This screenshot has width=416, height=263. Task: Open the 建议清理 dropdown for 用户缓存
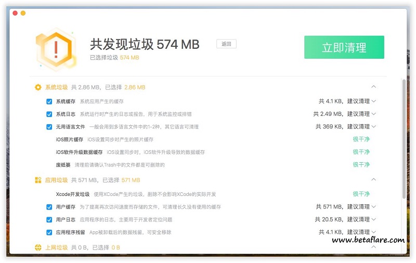(x=374, y=207)
